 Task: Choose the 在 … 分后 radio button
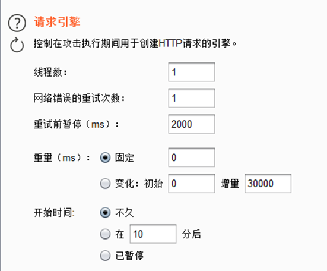coord(105,234)
